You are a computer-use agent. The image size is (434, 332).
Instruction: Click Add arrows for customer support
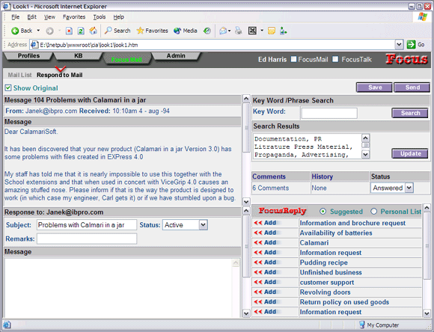[265, 282]
